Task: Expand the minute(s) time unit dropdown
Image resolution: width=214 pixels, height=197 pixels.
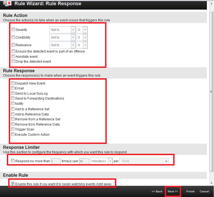Action: point(101,161)
